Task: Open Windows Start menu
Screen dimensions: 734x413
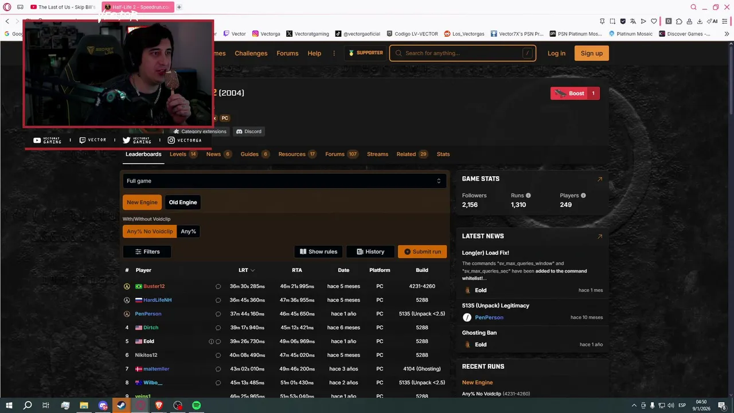Action: point(9,406)
